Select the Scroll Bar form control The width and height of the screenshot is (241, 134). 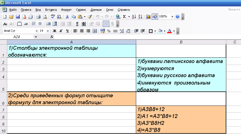tap(77, 24)
